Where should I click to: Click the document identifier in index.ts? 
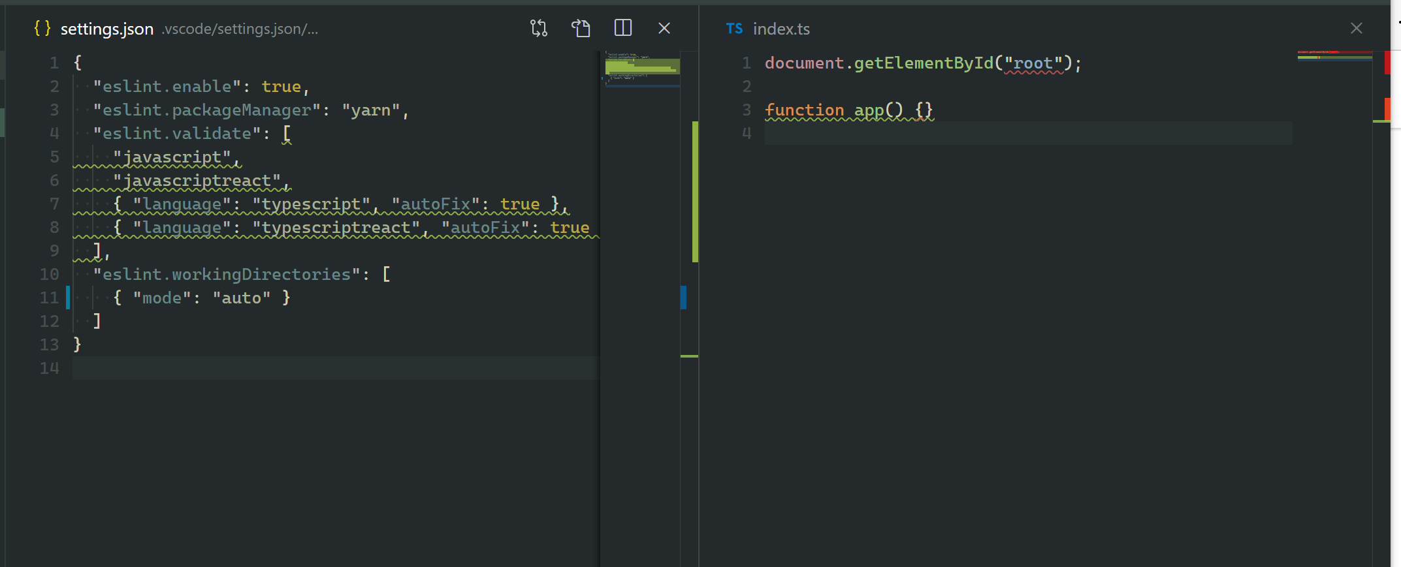[x=805, y=63]
